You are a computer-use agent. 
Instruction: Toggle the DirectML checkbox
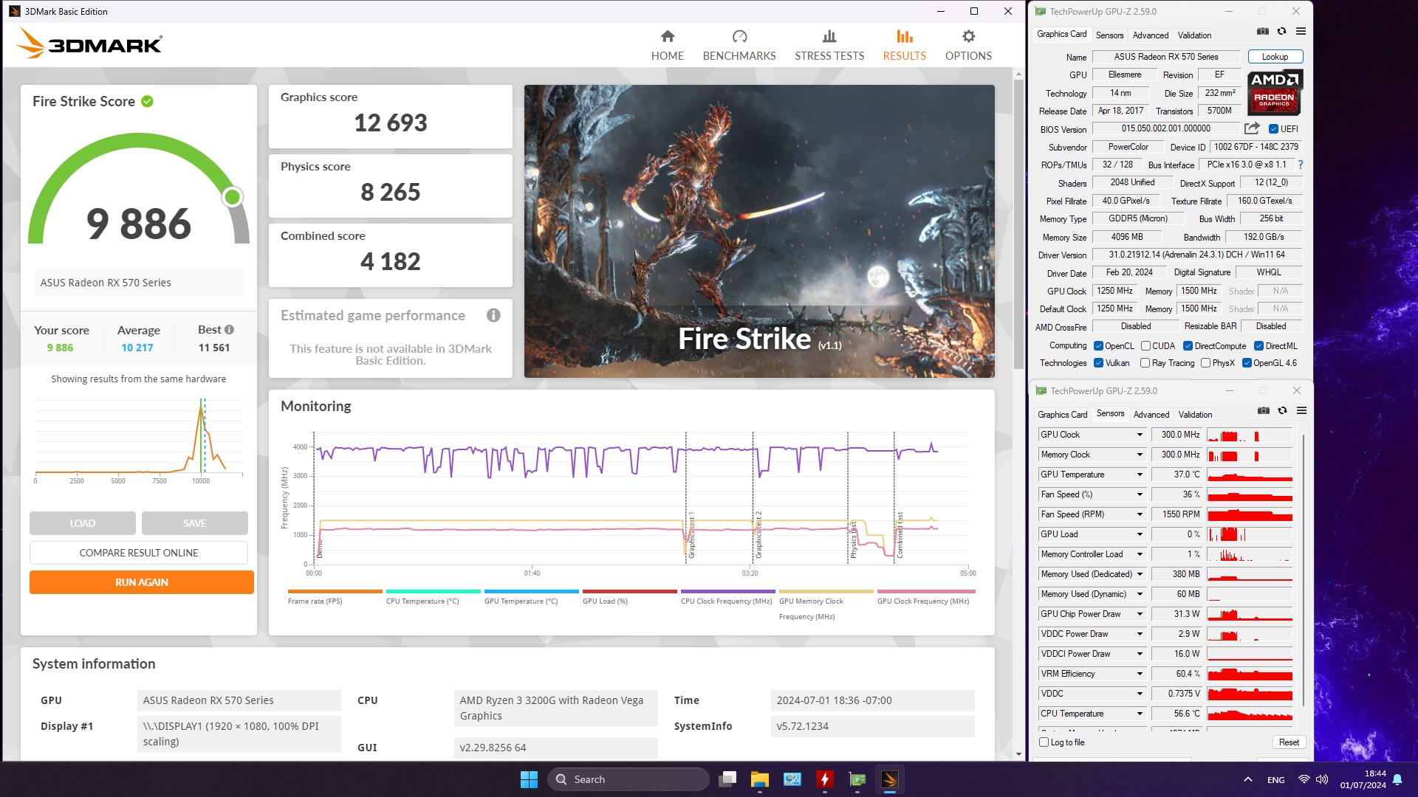[x=1258, y=346]
